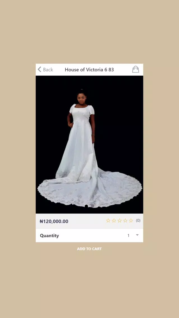Rate one star using the first star

click(108, 221)
